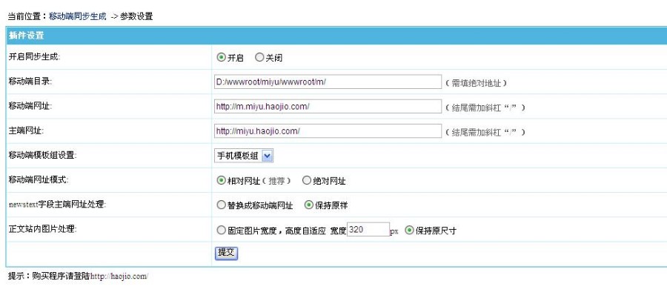
Task: Select the 开启 sync generation radio button
Action: click(x=221, y=58)
